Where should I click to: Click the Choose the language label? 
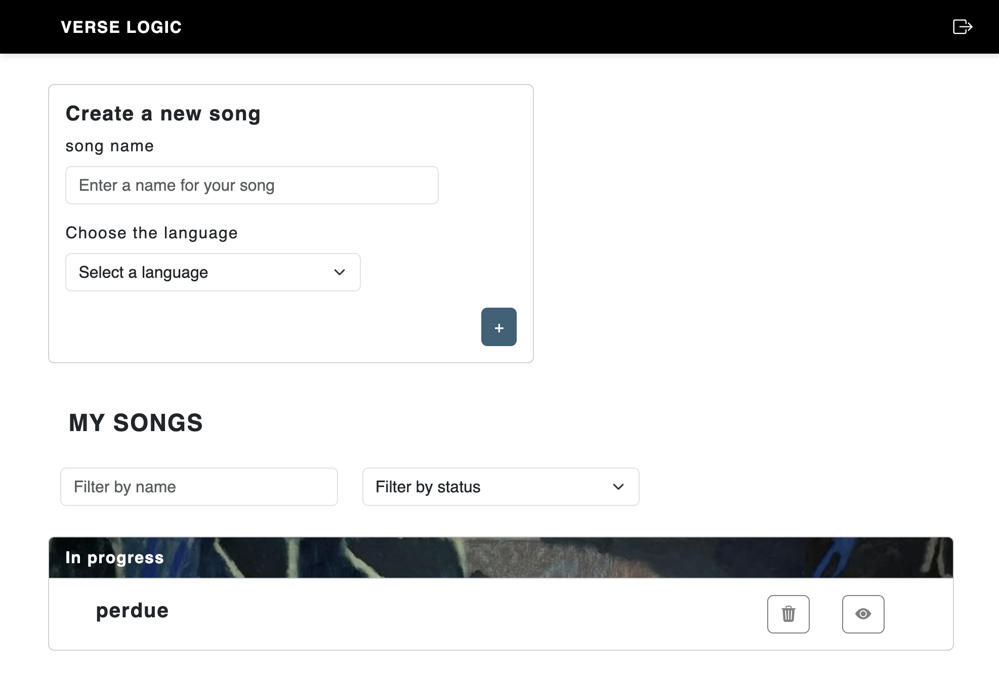[x=151, y=233]
